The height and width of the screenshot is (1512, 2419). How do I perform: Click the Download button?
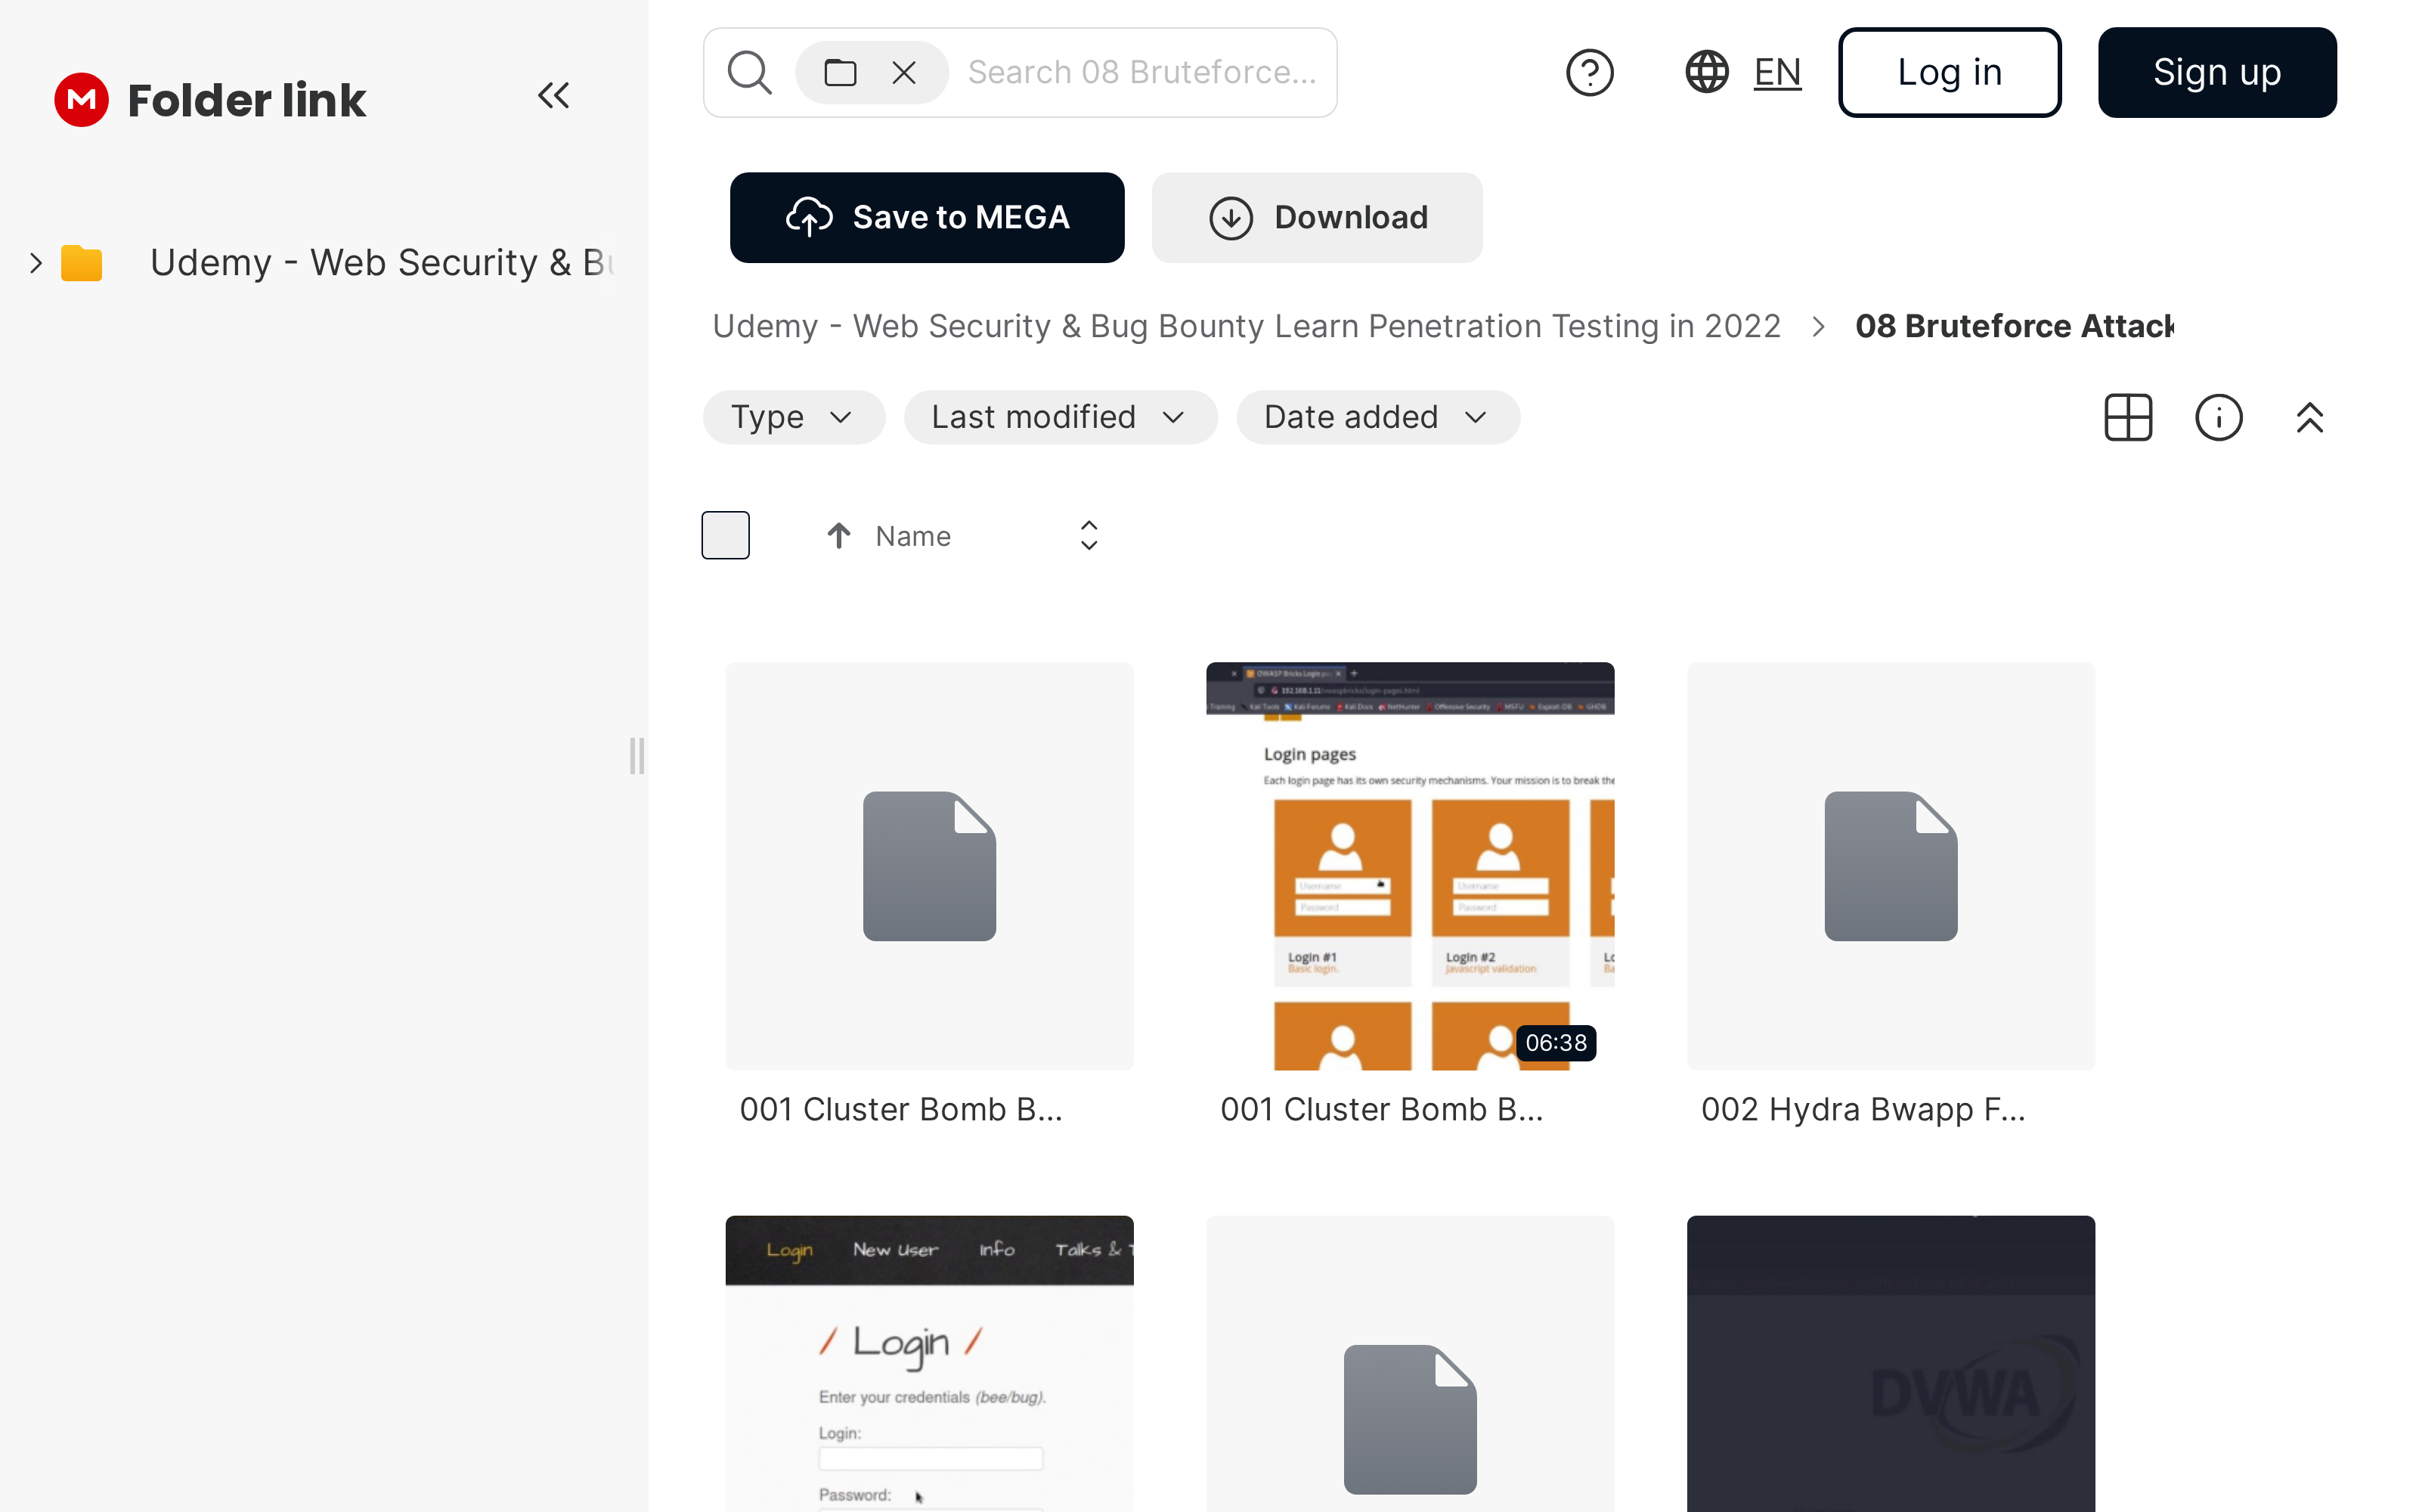1316,217
